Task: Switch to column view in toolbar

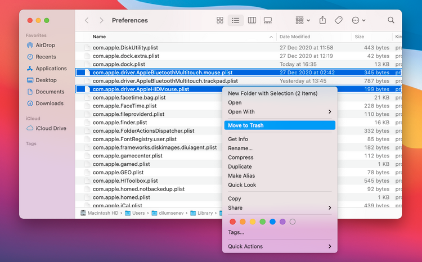Action: tap(252, 20)
